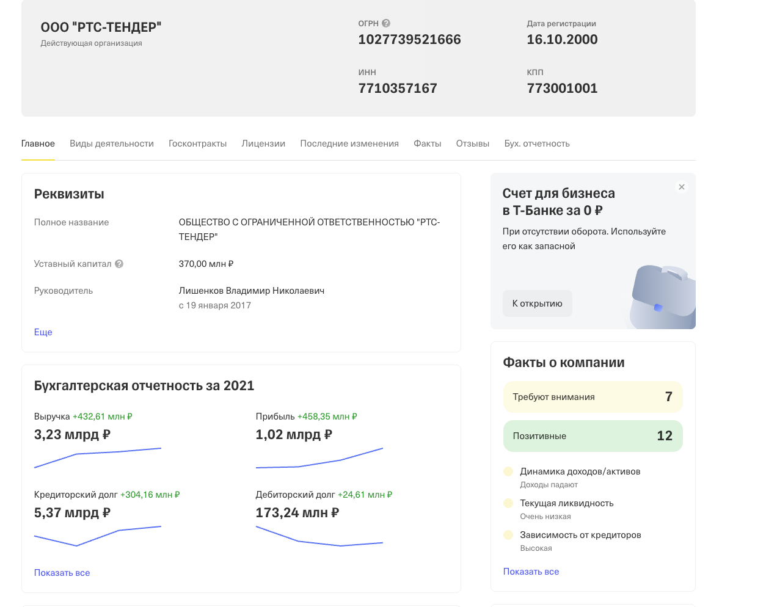Click the help icon beside Уставный капитал
Screen dimensions: 777x607
119,264
